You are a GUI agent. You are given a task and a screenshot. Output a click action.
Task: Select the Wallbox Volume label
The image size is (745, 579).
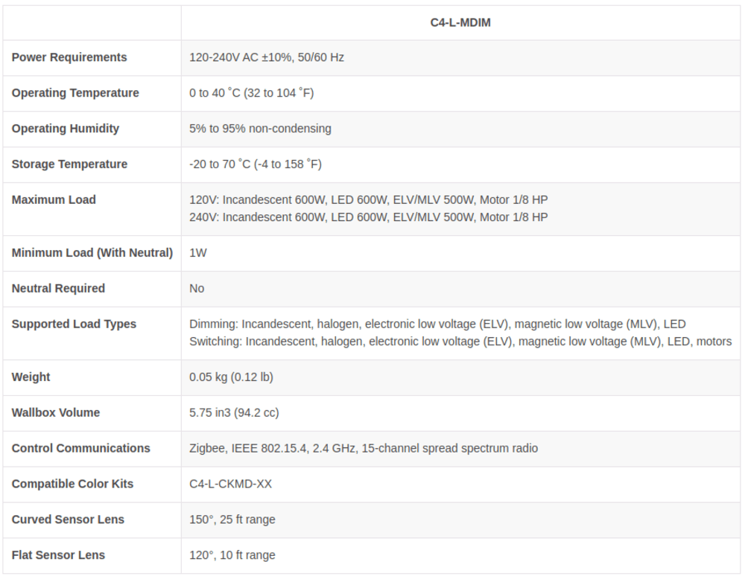[x=56, y=413]
